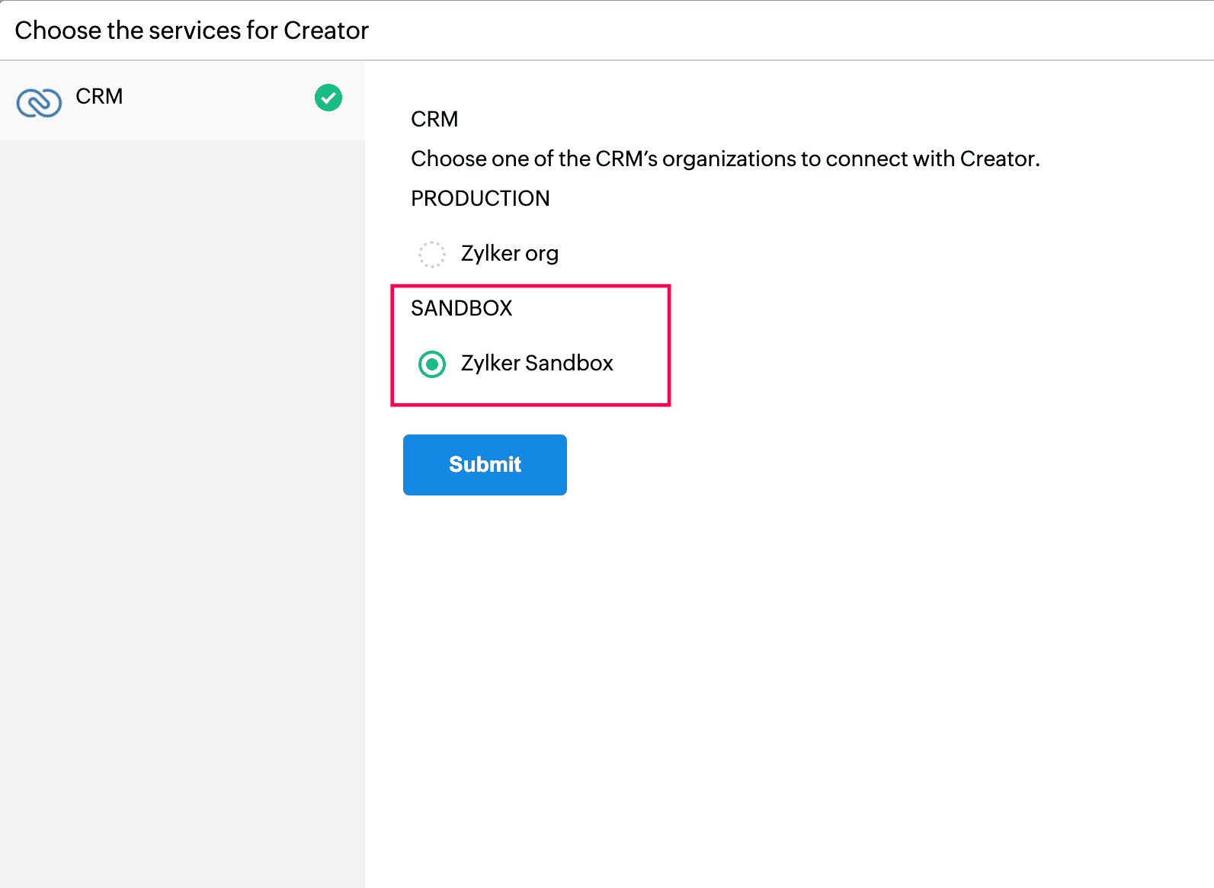Open the CRM service in the sidebar

(x=99, y=97)
